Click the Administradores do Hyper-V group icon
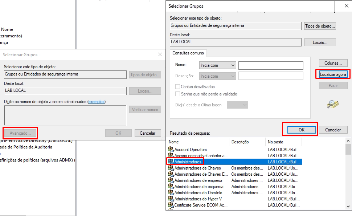This screenshot has width=352, height=216. click(x=171, y=199)
